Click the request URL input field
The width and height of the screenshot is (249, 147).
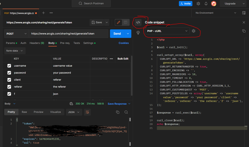click(x=69, y=34)
